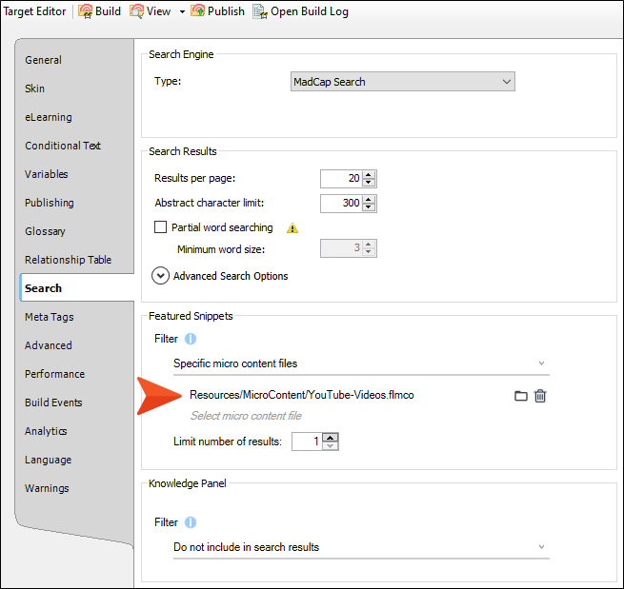Click the Build toolbar icon
The width and height of the screenshot is (624, 589).
(x=86, y=11)
